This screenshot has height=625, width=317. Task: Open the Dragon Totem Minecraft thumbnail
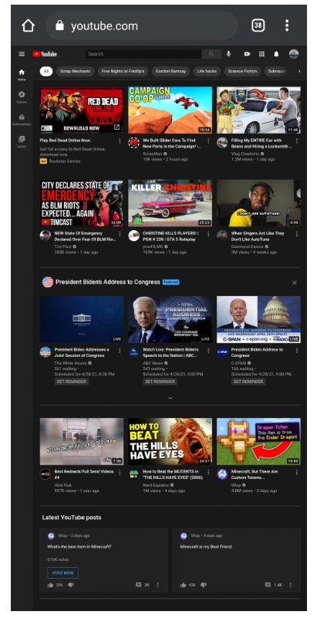258,441
